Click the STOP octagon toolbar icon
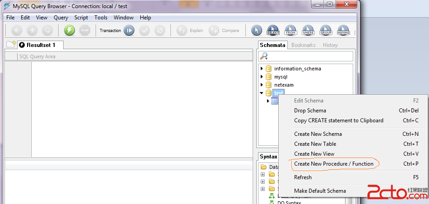429x204 pixels. (x=85, y=30)
